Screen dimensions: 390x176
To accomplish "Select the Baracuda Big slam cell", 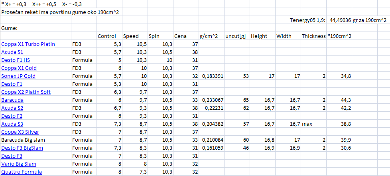I will tap(36, 140).
